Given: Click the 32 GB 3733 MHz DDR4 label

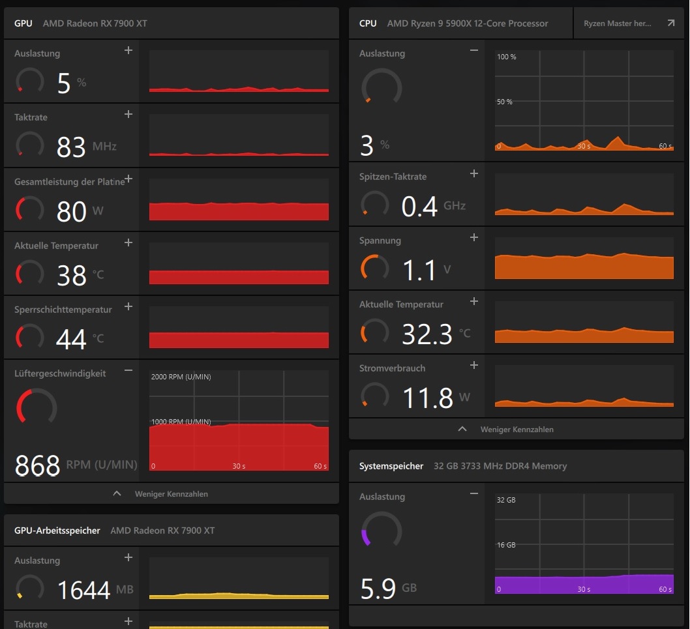Looking at the screenshot, I should (x=500, y=466).
